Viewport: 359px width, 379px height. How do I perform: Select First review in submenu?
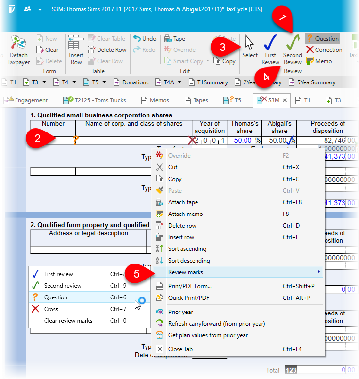pos(89,274)
